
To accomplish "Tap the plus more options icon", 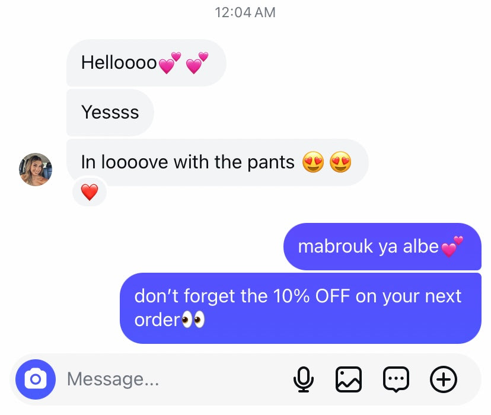I will click(443, 379).
